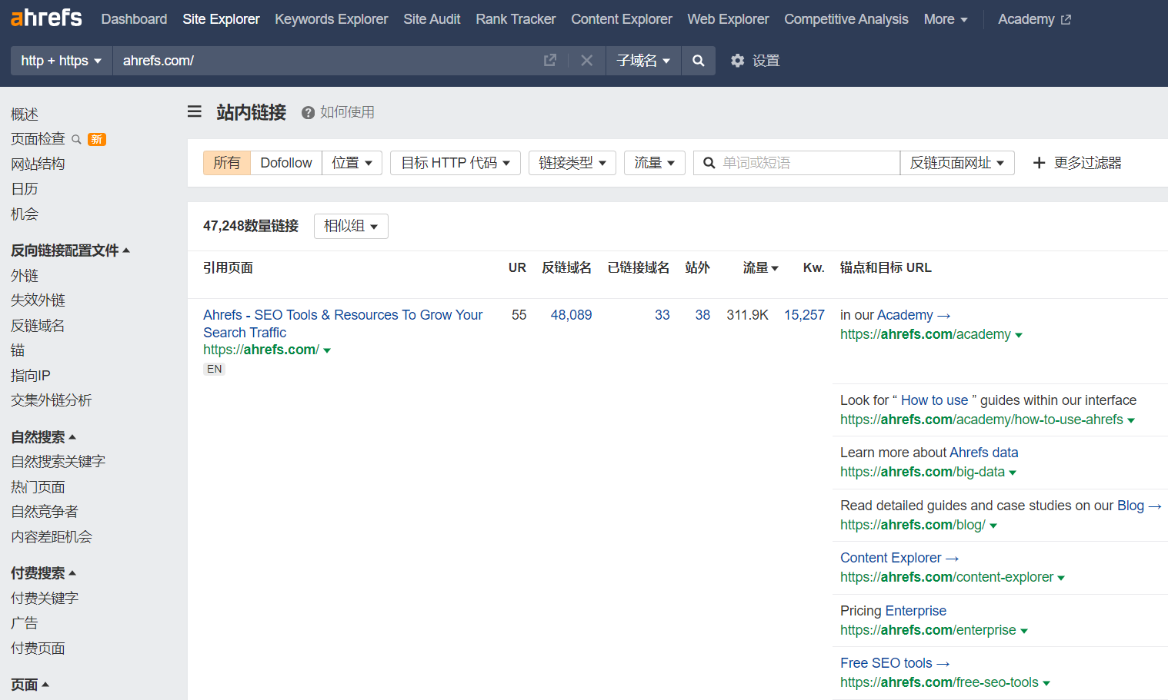Image resolution: width=1168 pixels, height=700 pixels.
Task: Click the Ahrefs logo
Action: pos(46,18)
